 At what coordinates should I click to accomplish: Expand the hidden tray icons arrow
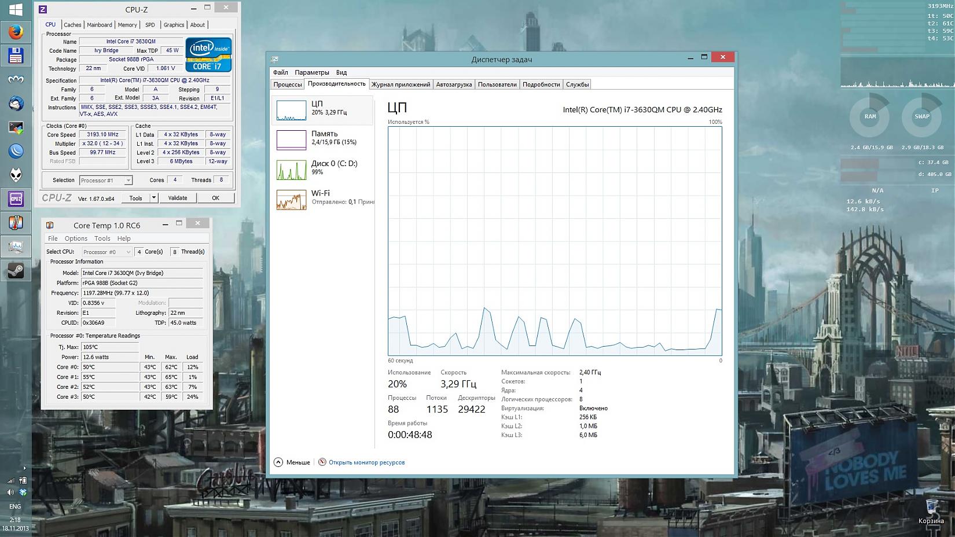24,468
